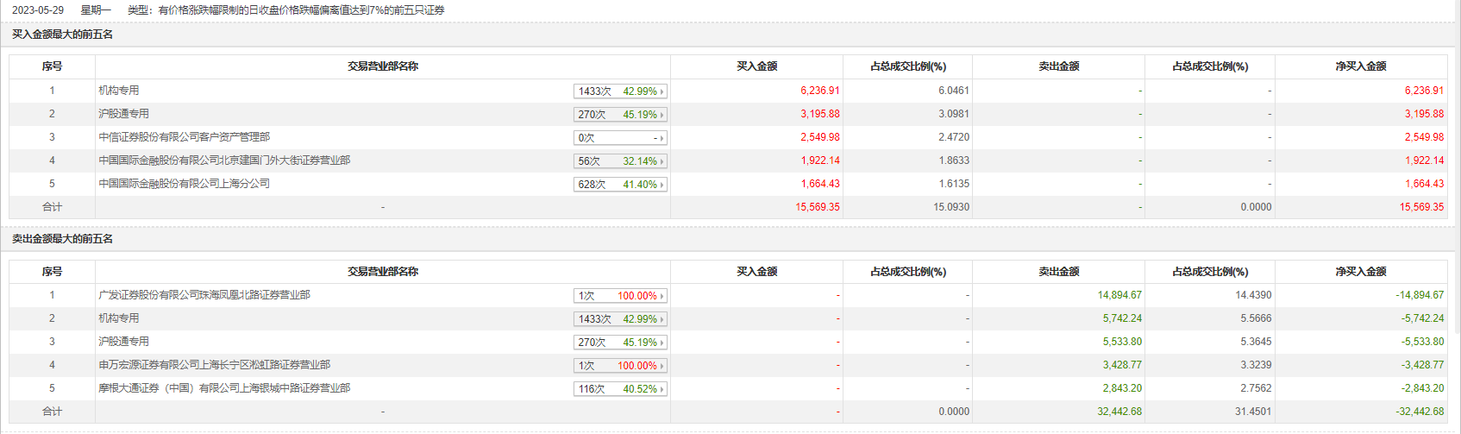Select the date 2023-05-29
This screenshot has height=434, width=1461.
click(x=38, y=10)
